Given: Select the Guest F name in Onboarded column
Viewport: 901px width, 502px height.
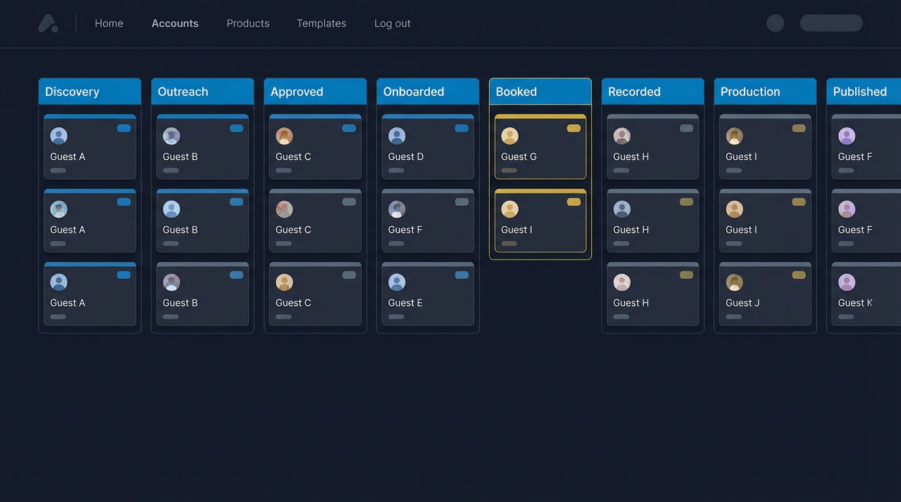Looking at the screenshot, I should point(405,230).
